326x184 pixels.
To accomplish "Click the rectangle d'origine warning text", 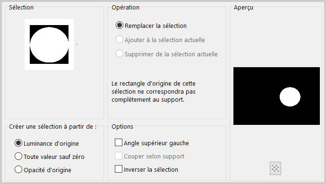I will point(154,92).
